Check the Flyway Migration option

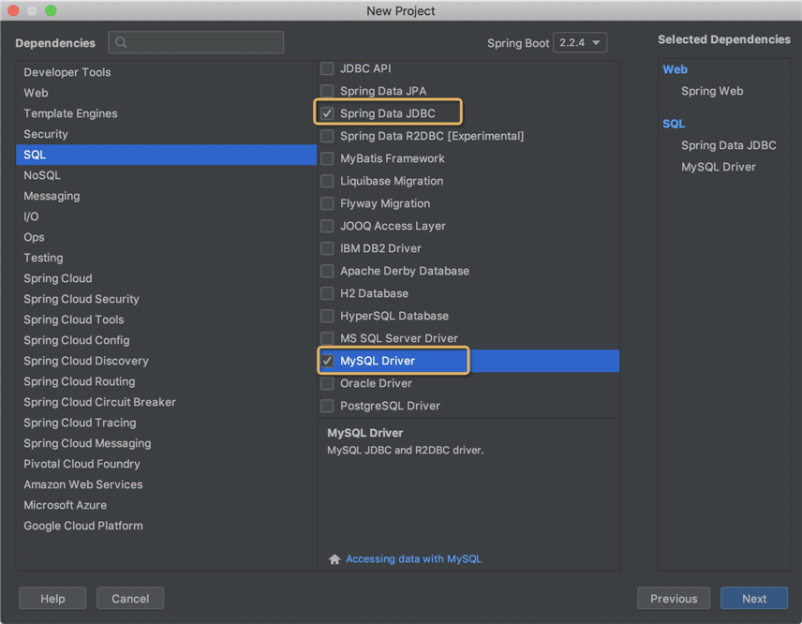(x=327, y=203)
